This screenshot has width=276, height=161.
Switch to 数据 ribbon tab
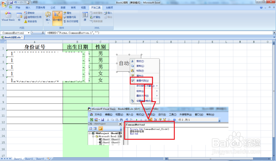click(63, 7)
